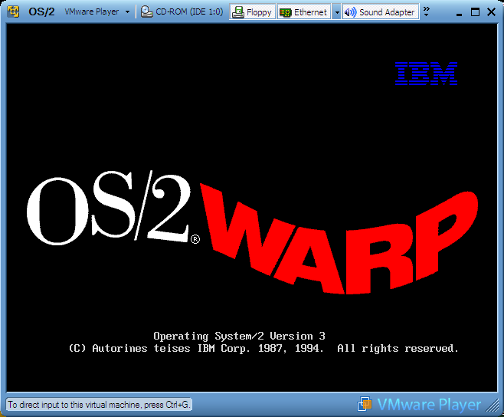
Task: Click the VMware window icon in the title bar
Action: (14, 12)
